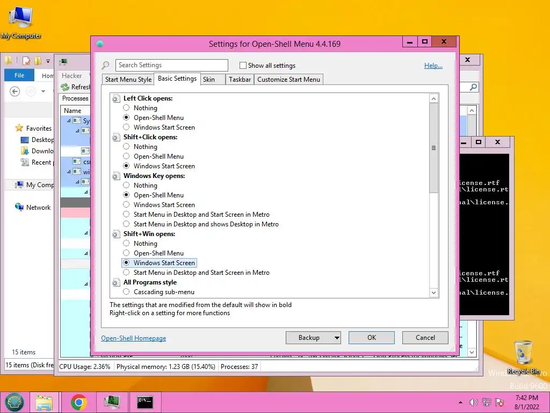
Task: Click the search magnifier icon in Settings
Action: pos(106,65)
